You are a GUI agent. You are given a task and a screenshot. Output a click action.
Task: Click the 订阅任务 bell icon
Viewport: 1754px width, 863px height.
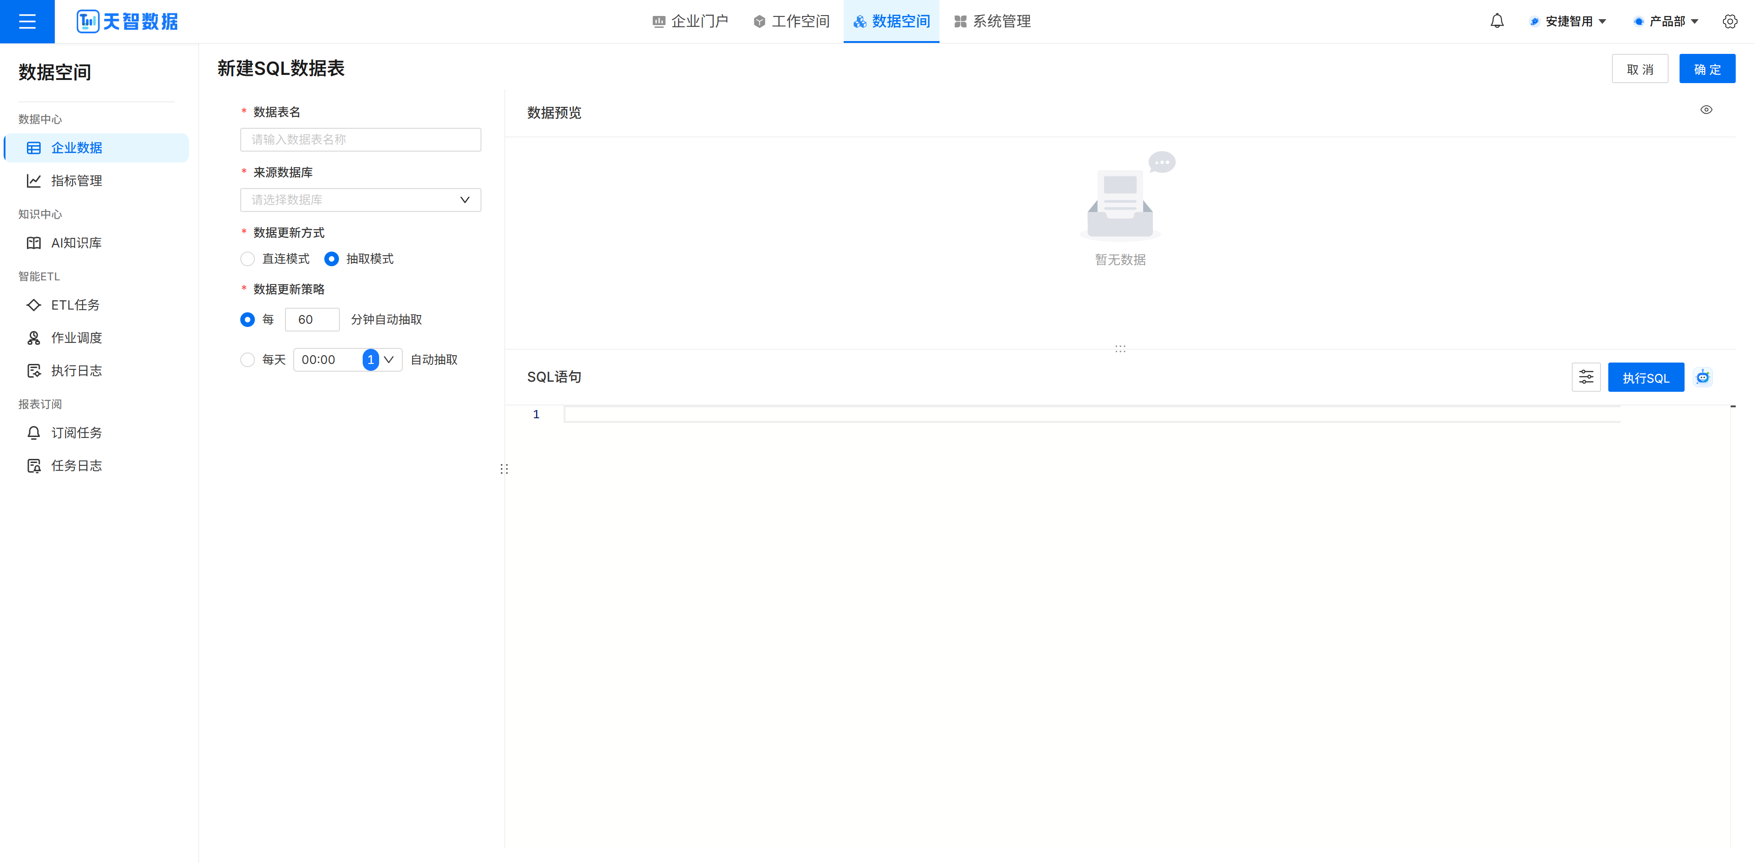click(33, 433)
